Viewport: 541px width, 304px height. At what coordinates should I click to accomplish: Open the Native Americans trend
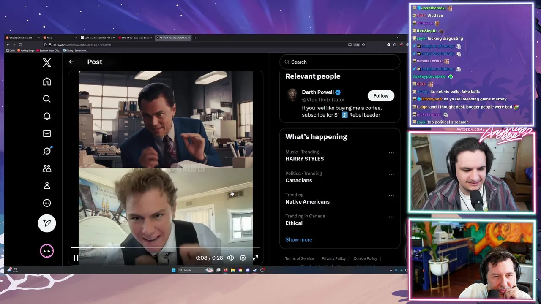point(307,202)
